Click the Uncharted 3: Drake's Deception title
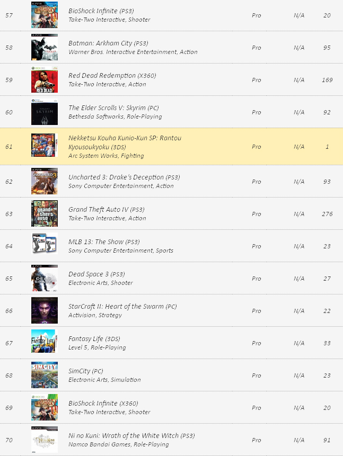343x456 pixels. [116, 177]
